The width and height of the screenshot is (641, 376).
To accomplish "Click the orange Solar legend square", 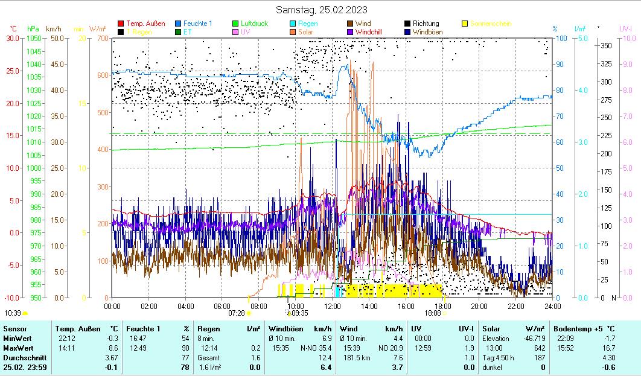I will coord(293,32).
